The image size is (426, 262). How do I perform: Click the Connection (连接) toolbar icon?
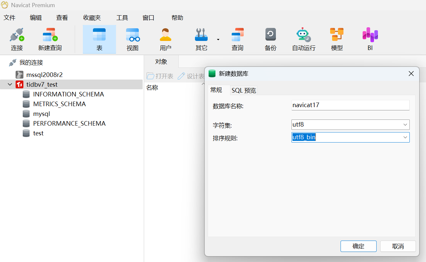point(17,35)
